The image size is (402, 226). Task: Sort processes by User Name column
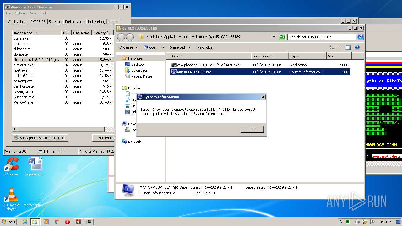click(x=81, y=33)
